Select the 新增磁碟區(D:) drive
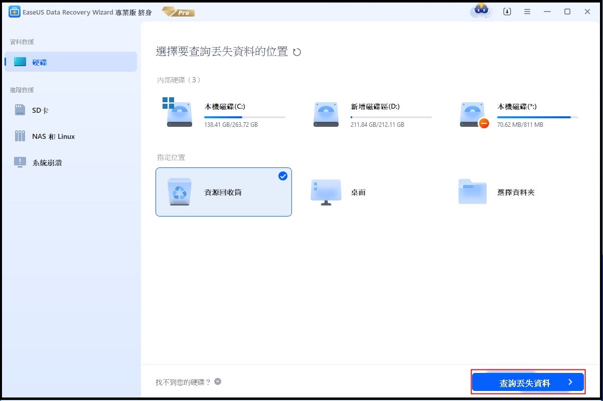603x401 pixels. (x=371, y=115)
